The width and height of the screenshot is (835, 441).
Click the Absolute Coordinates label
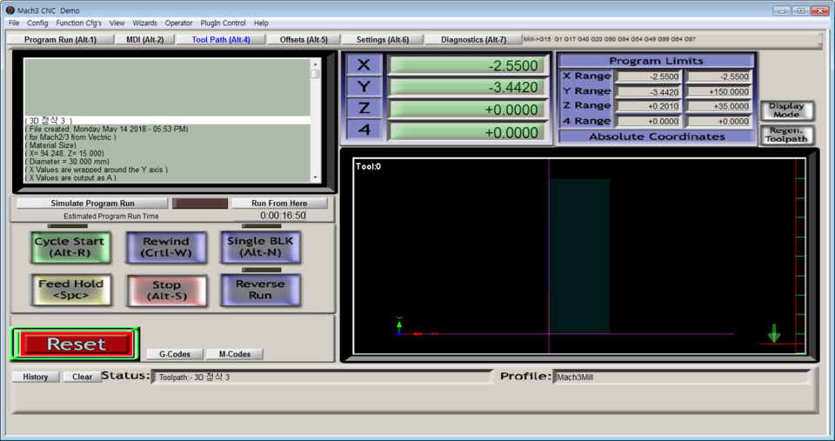click(x=657, y=137)
